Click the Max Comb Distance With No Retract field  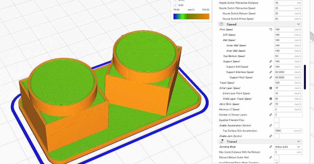coord(288,152)
